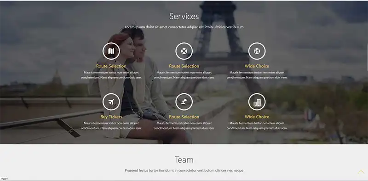
Task: Click the 'Lorem ipsum dolor sit amet' subtitle
Action: point(184,27)
